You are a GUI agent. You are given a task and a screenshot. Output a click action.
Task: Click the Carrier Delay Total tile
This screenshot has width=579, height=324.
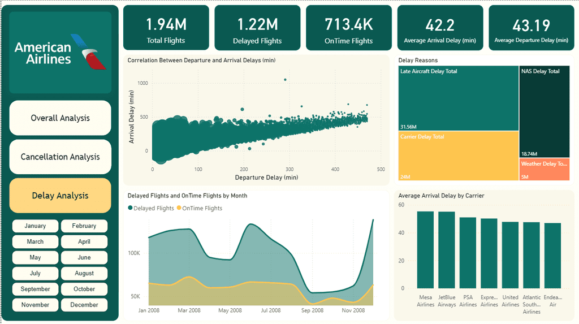pos(459,156)
